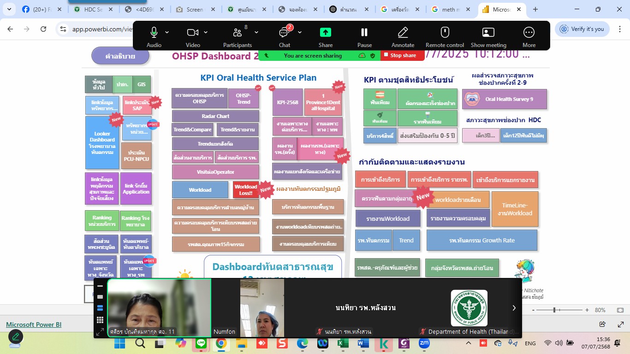
Task: Switch to the meth Google search tab
Action: pyautogui.click(x=449, y=9)
